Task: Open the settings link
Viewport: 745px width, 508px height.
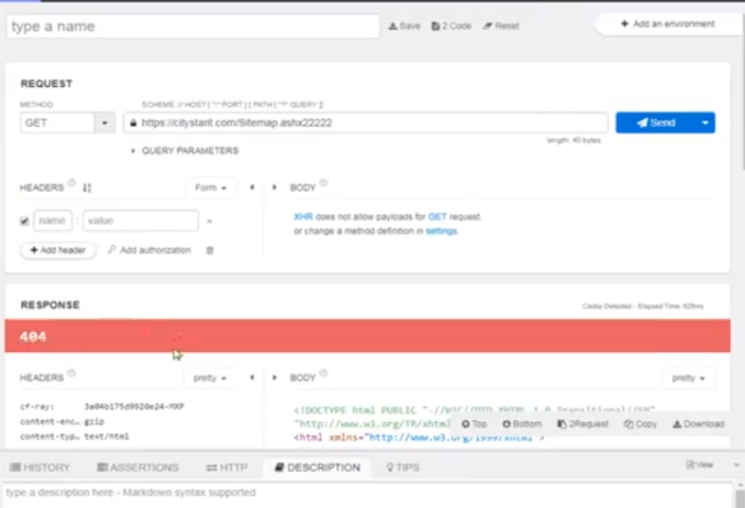Action: (441, 231)
